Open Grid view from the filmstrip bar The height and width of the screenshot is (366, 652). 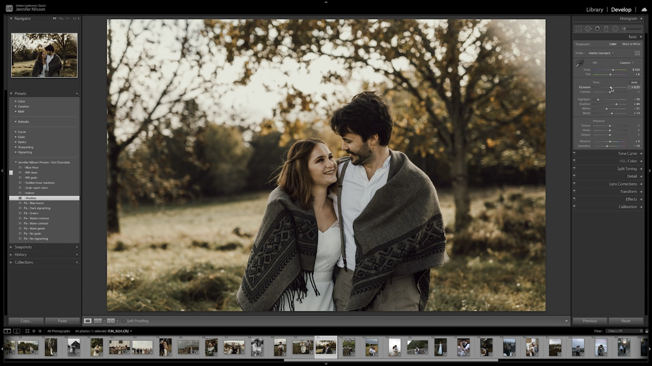[x=27, y=331]
